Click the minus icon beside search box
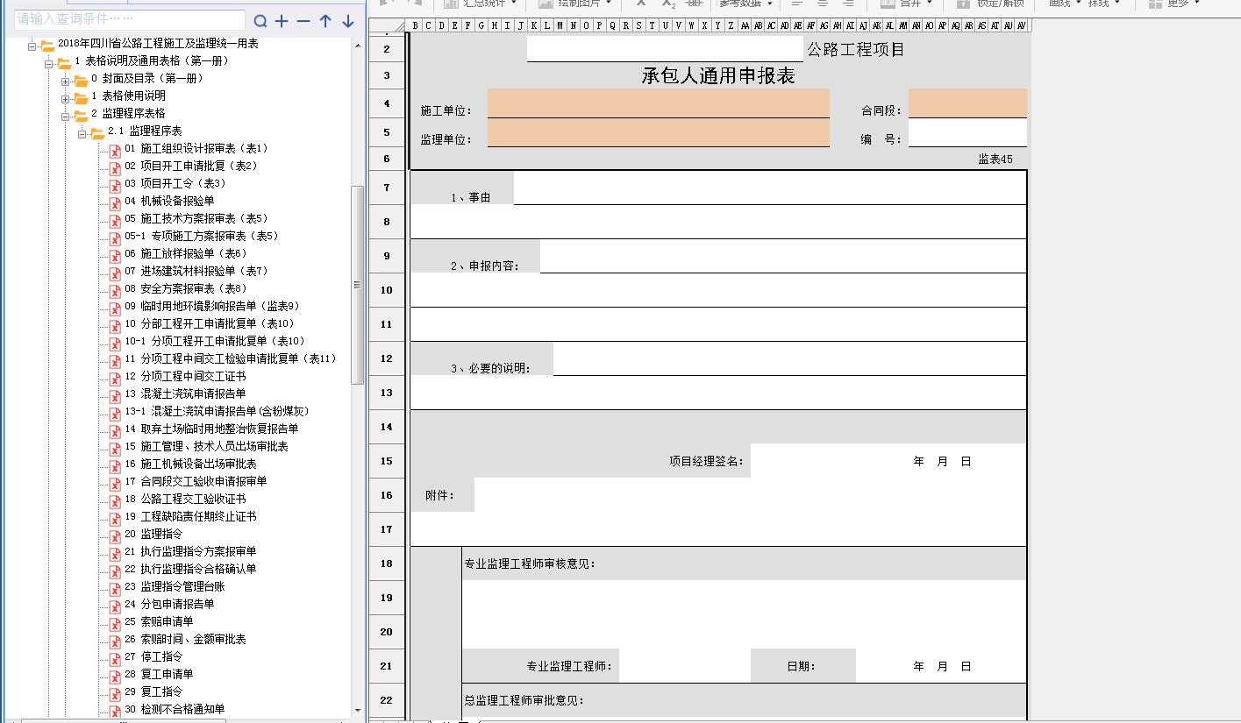The width and height of the screenshot is (1241, 723). point(303,21)
